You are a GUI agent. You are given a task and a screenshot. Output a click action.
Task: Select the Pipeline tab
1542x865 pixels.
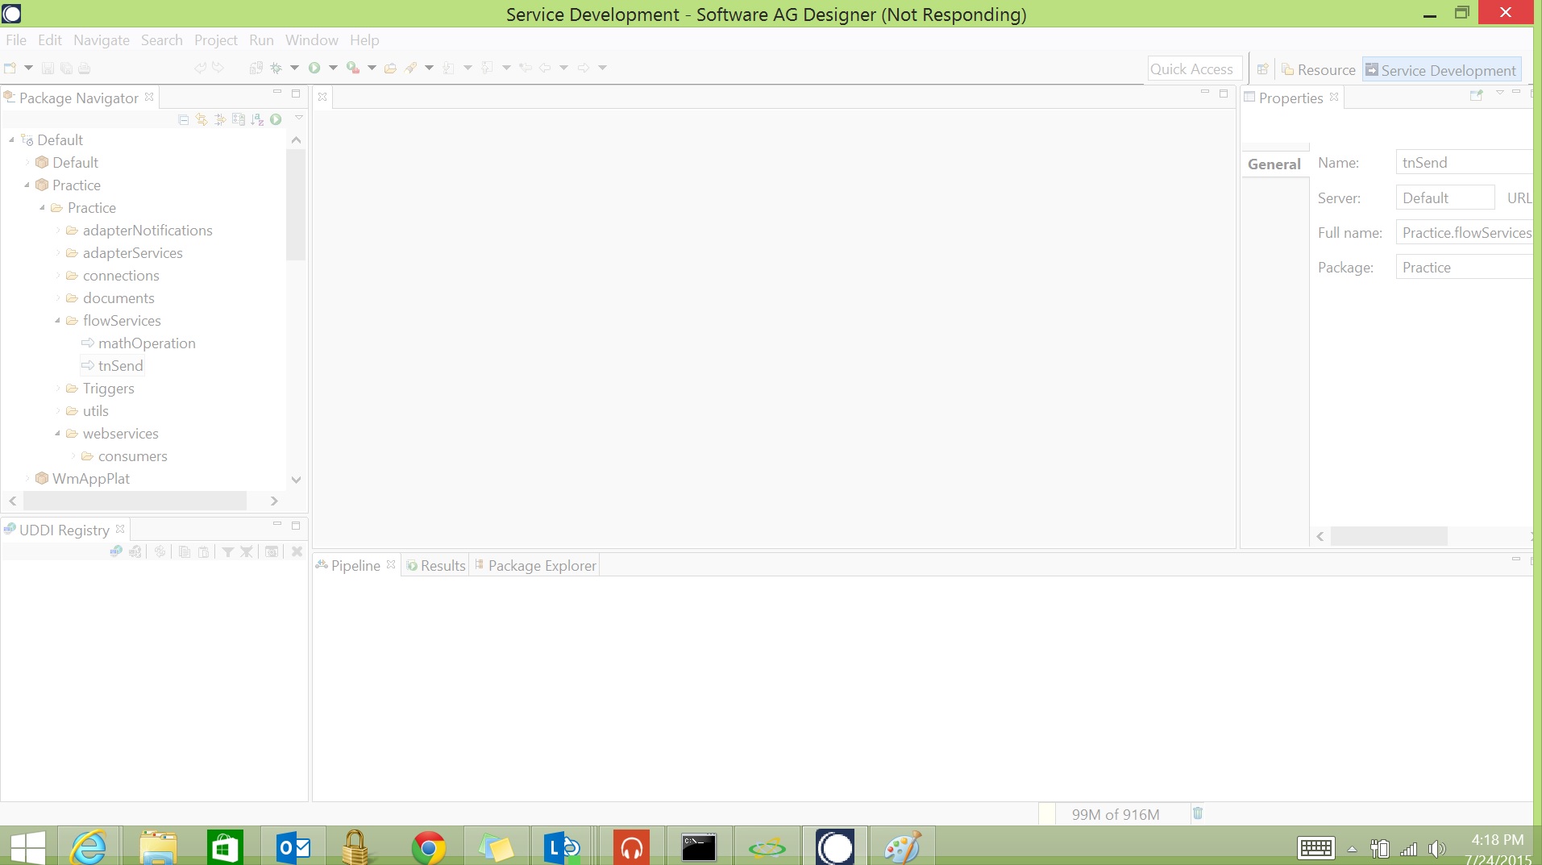[x=355, y=565]
